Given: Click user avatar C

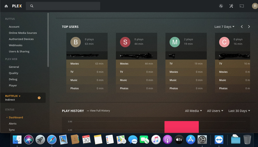Looking at the screenshot, I should point(224,42).
